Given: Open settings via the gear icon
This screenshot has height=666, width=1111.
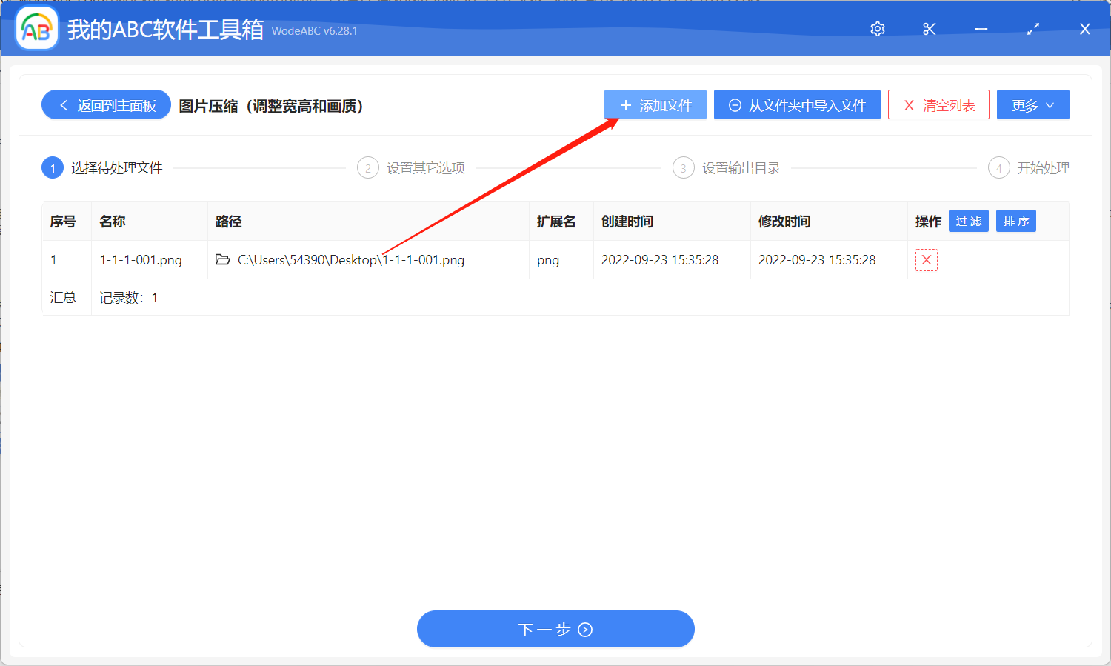Looking at the screenshot, I should click(x=877, y=29).
